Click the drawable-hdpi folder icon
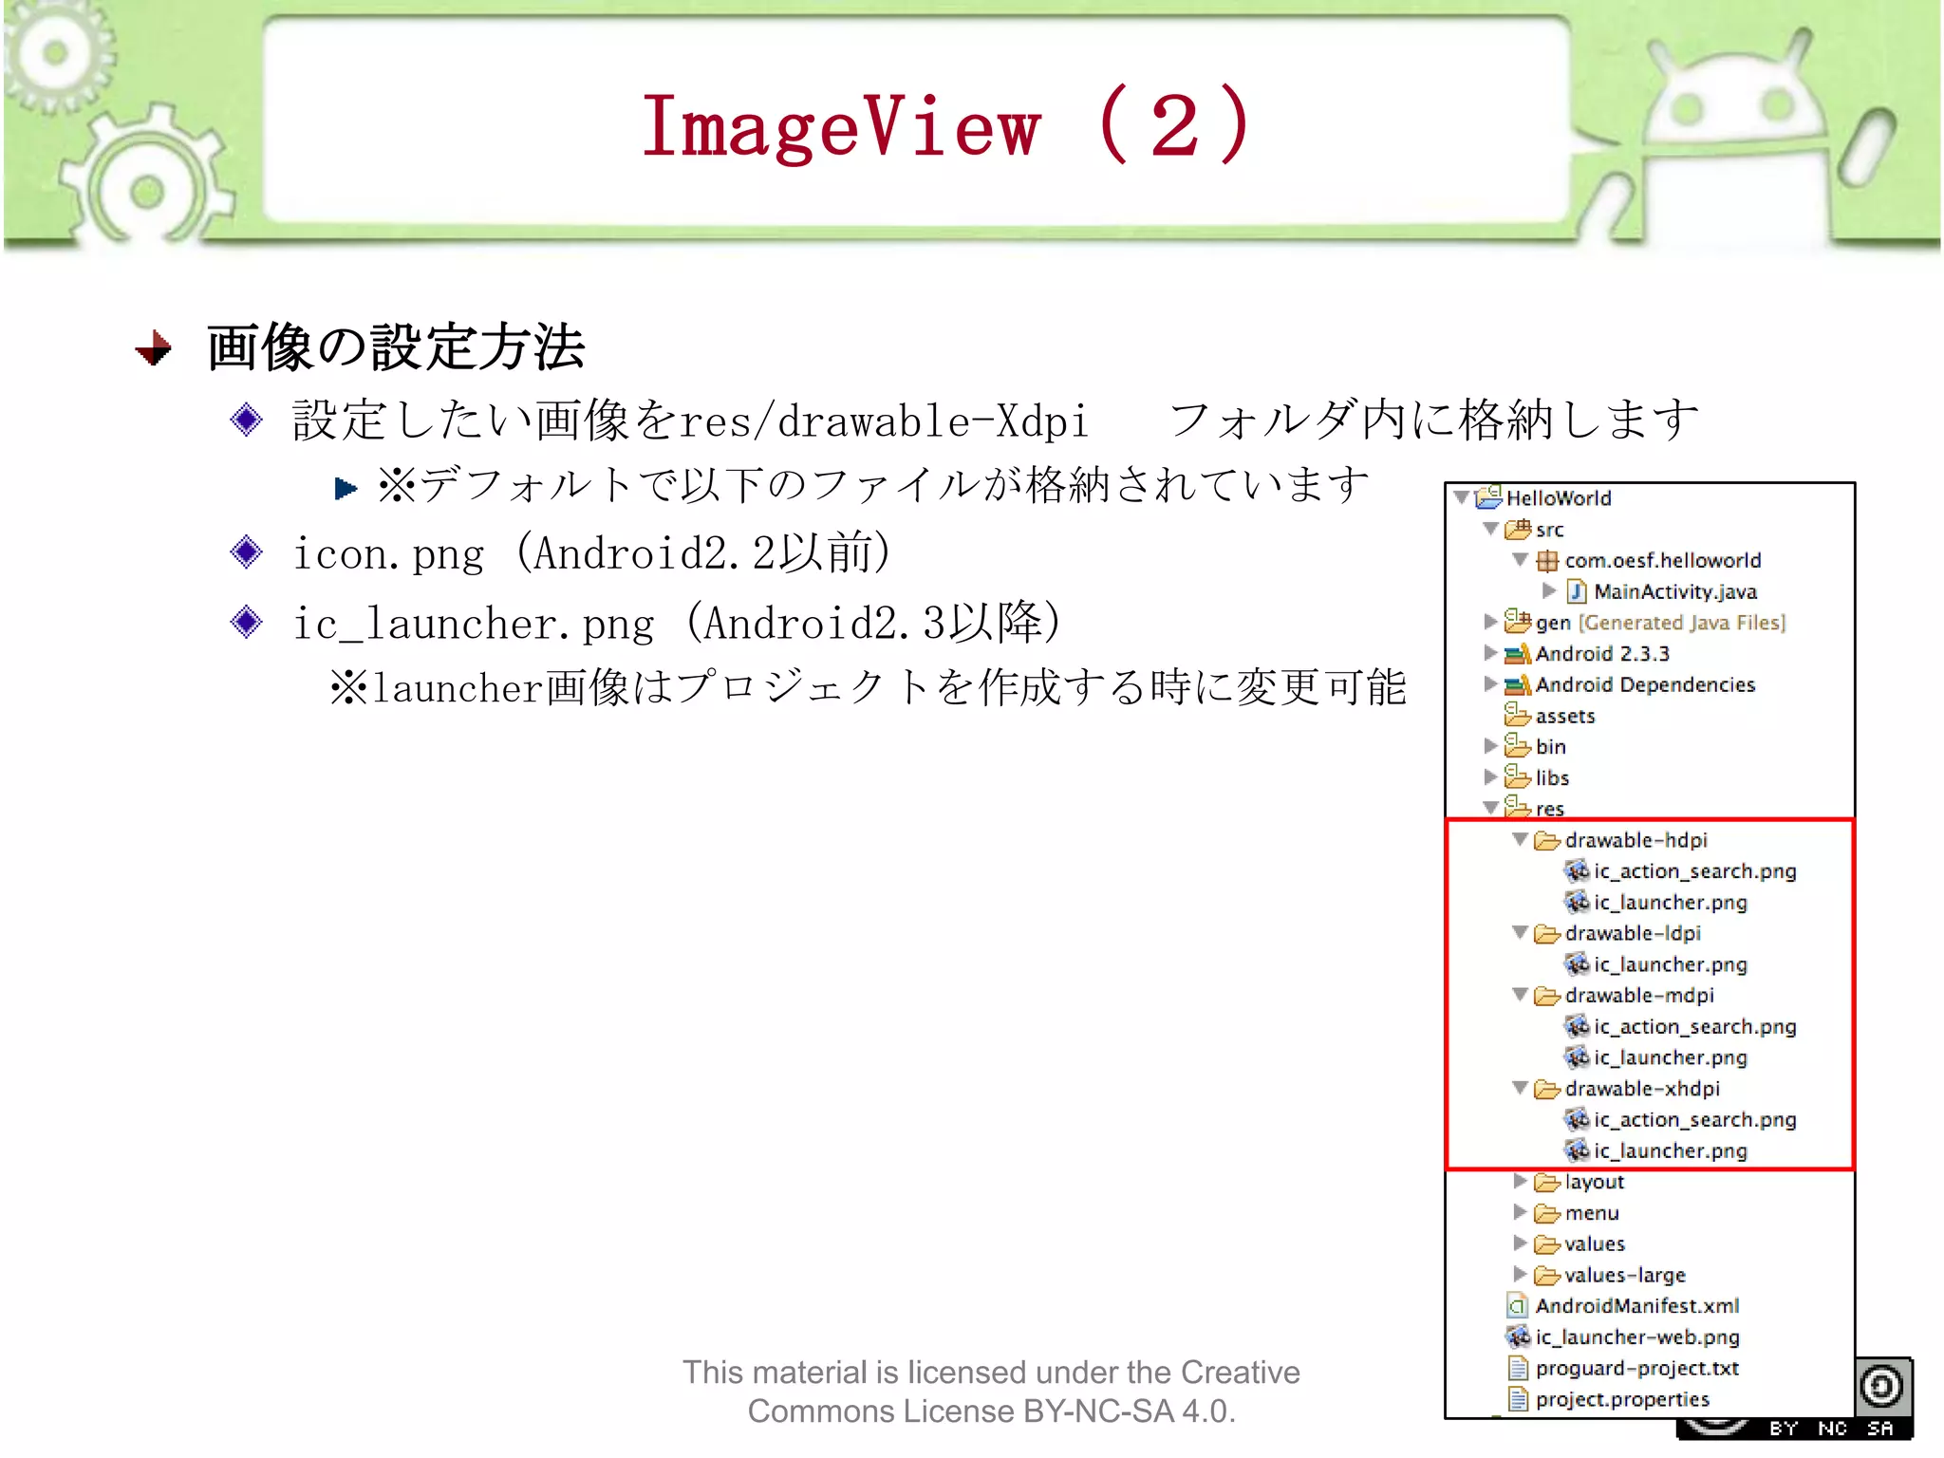Screen dimensions: 1944x1458 (x=1547, y=840)
